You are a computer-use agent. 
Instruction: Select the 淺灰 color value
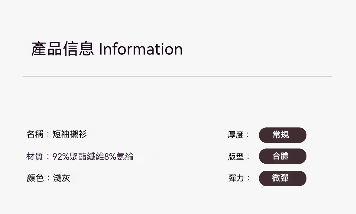[61, 178]
